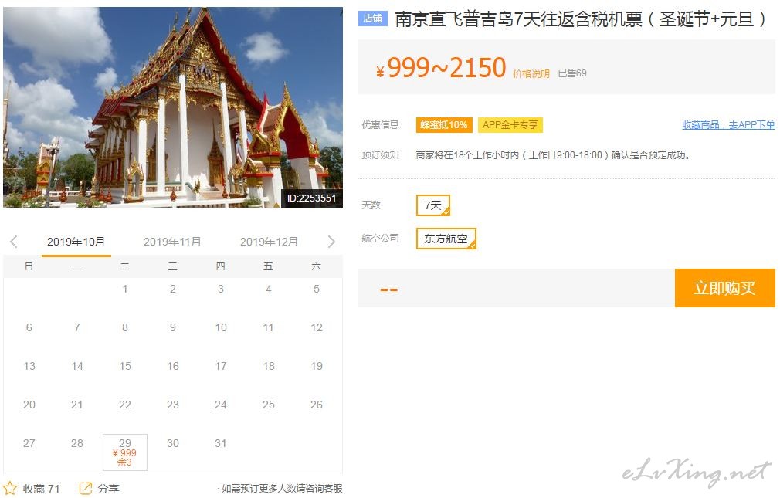Pick October 29 priced at ¥999
This screenshot has height=498, width=780.
125,452
